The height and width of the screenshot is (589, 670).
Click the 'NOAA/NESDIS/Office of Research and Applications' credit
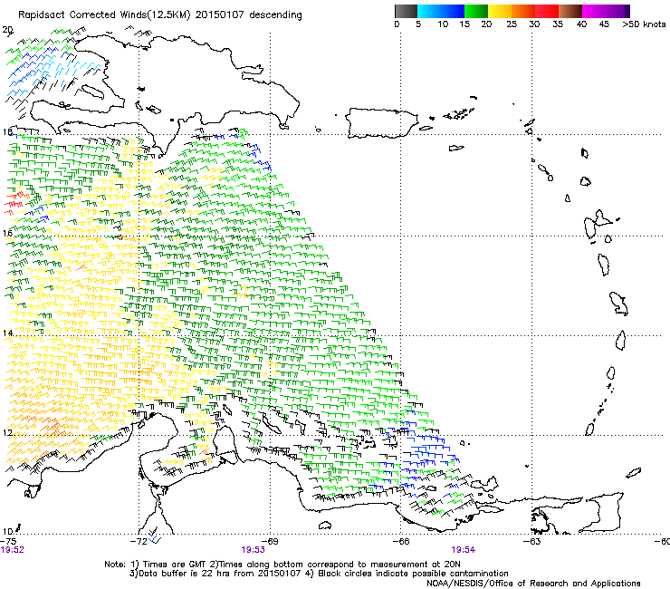tap(533, 584)
